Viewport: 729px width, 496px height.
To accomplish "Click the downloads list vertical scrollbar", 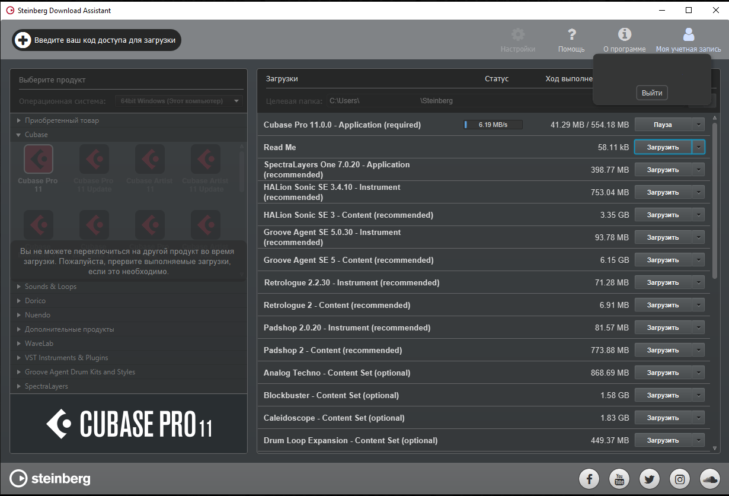I will coord(715,200).
